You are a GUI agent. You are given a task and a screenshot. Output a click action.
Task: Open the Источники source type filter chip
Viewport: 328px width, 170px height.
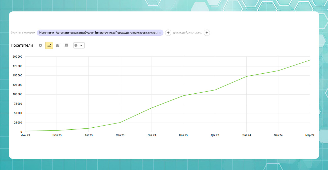[98, 33]
